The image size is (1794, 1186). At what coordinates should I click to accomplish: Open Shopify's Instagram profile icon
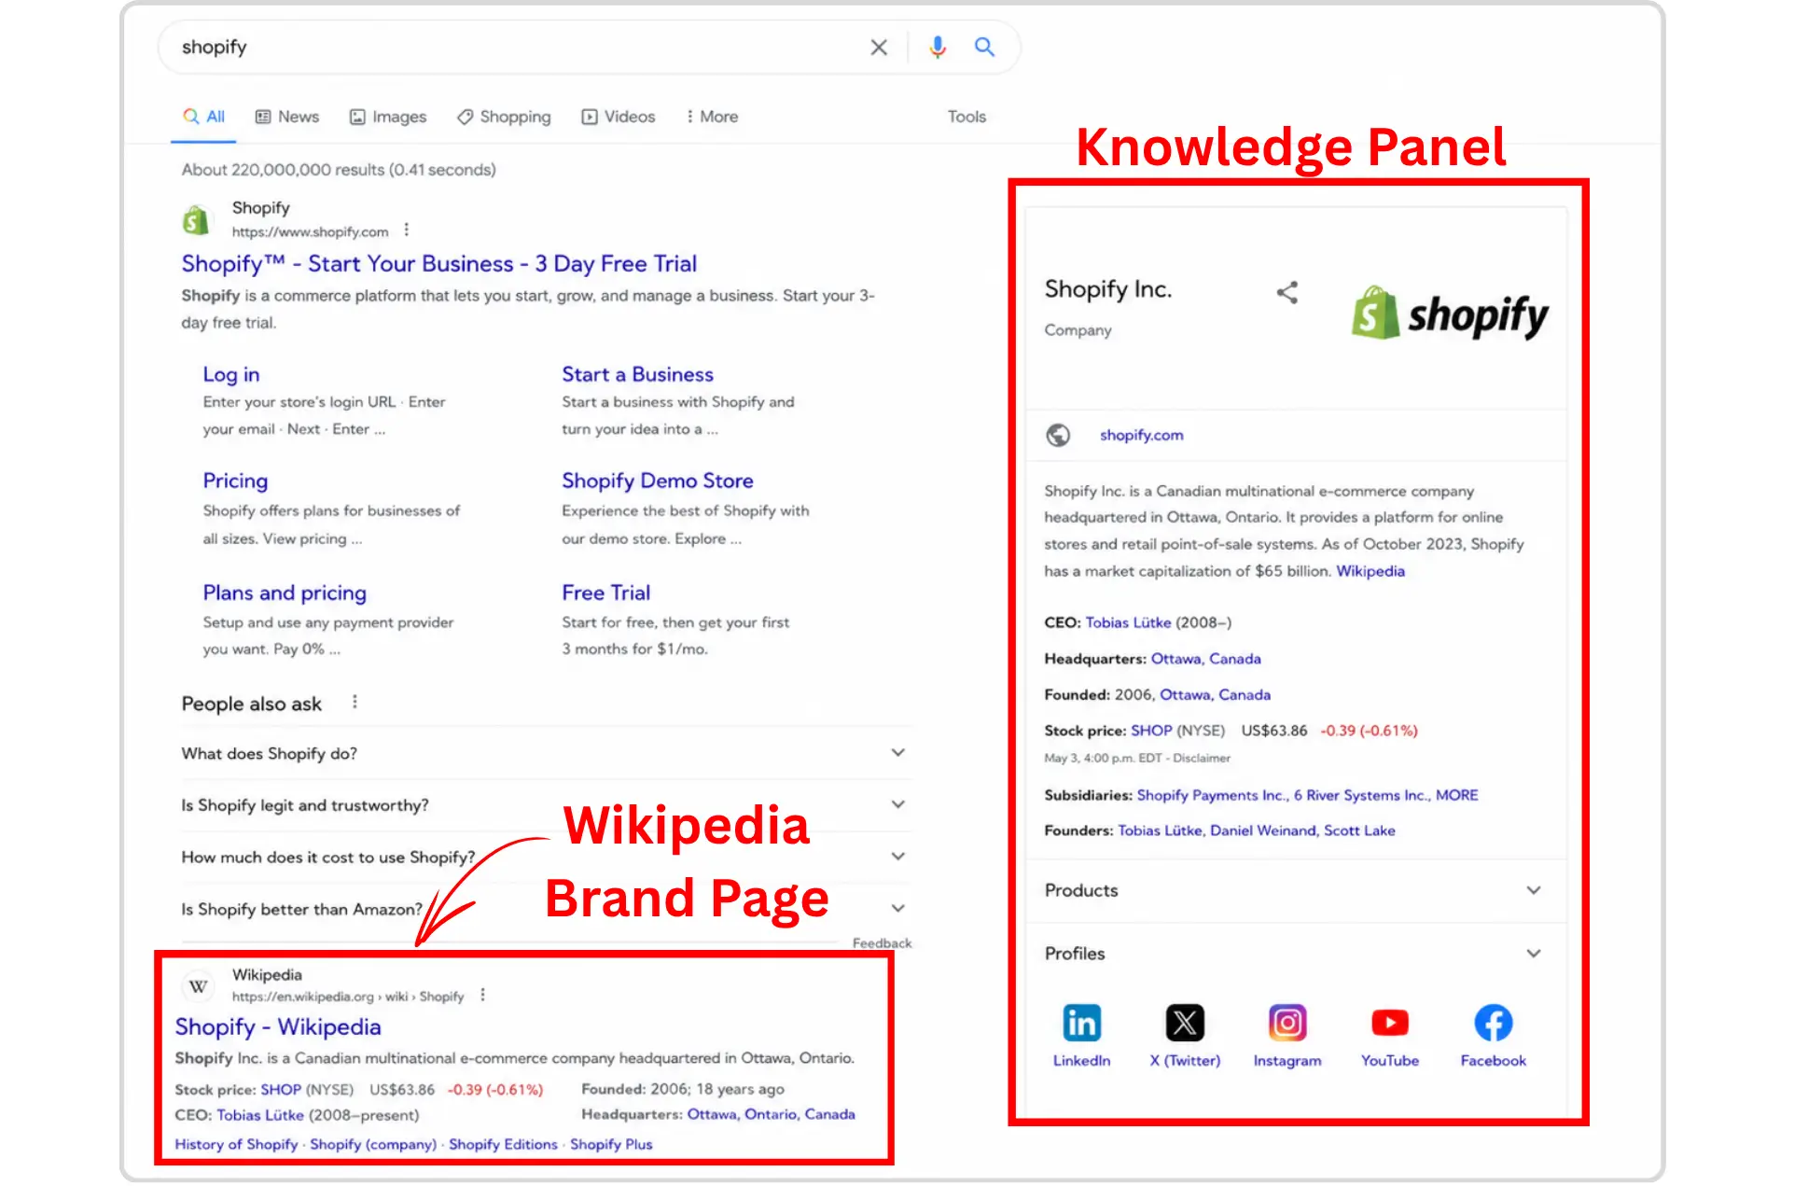(x=1287, y=1024)
